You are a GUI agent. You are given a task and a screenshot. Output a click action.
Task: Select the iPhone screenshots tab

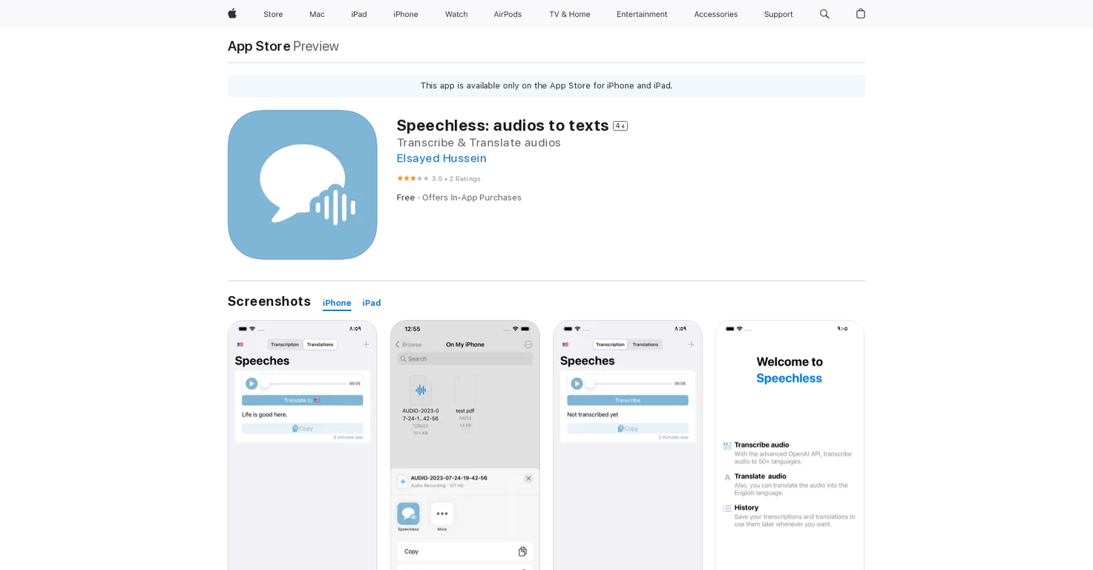337,303
